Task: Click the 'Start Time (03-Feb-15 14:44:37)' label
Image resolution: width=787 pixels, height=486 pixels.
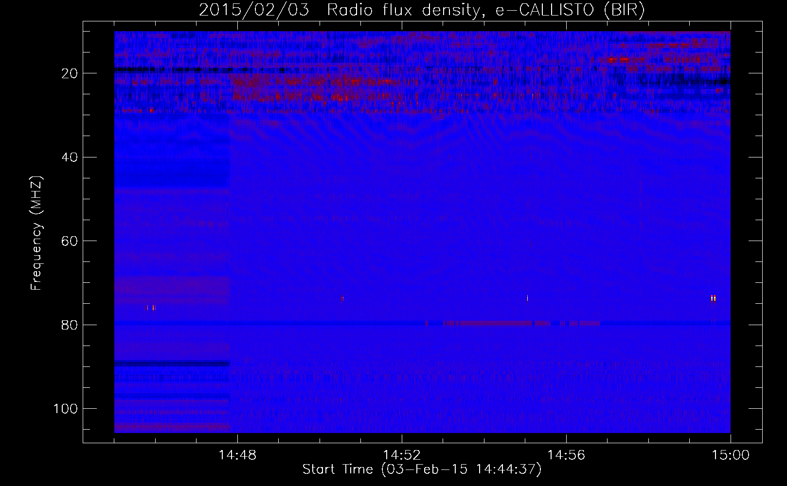Action: pyautogui.click(x=422, y=469)
